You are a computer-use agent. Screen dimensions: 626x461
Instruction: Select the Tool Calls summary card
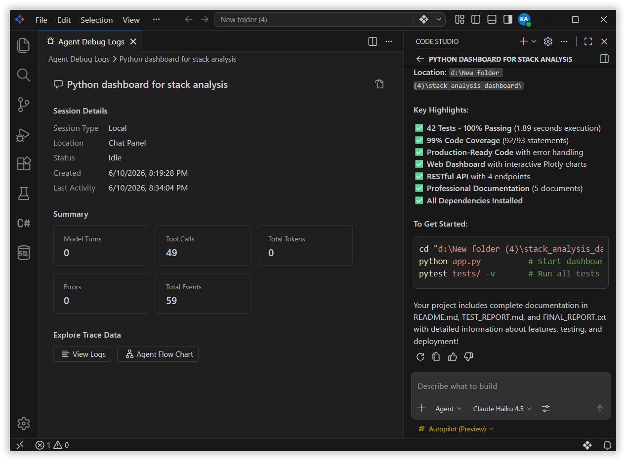[203, 245]
